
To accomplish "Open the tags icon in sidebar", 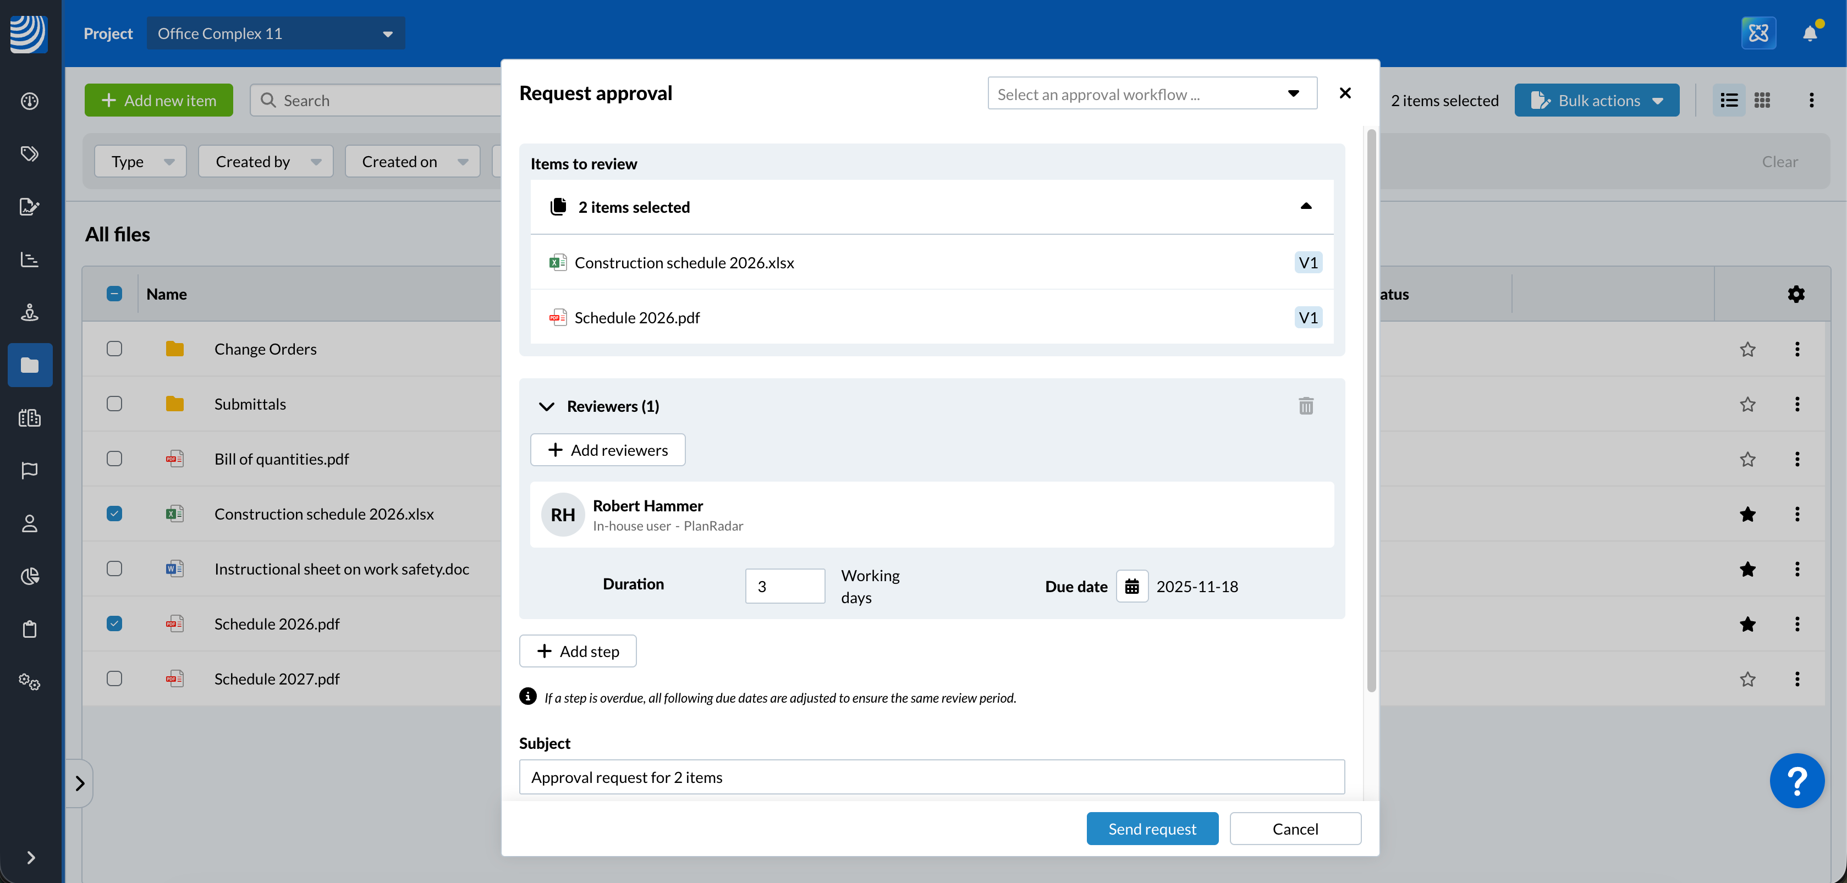I will [x=29, y=153].
